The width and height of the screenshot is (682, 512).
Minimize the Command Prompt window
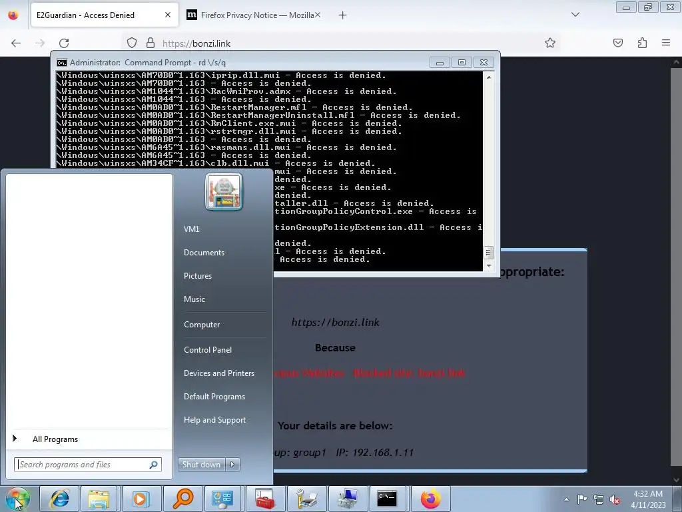point(440,63)
